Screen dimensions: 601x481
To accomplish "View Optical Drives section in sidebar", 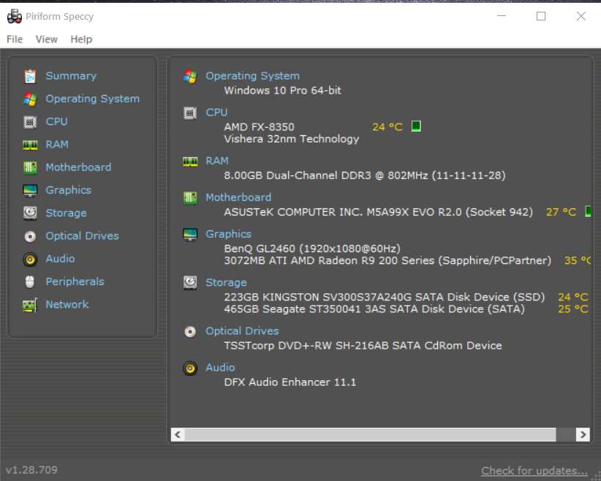I will click(83, 235).
